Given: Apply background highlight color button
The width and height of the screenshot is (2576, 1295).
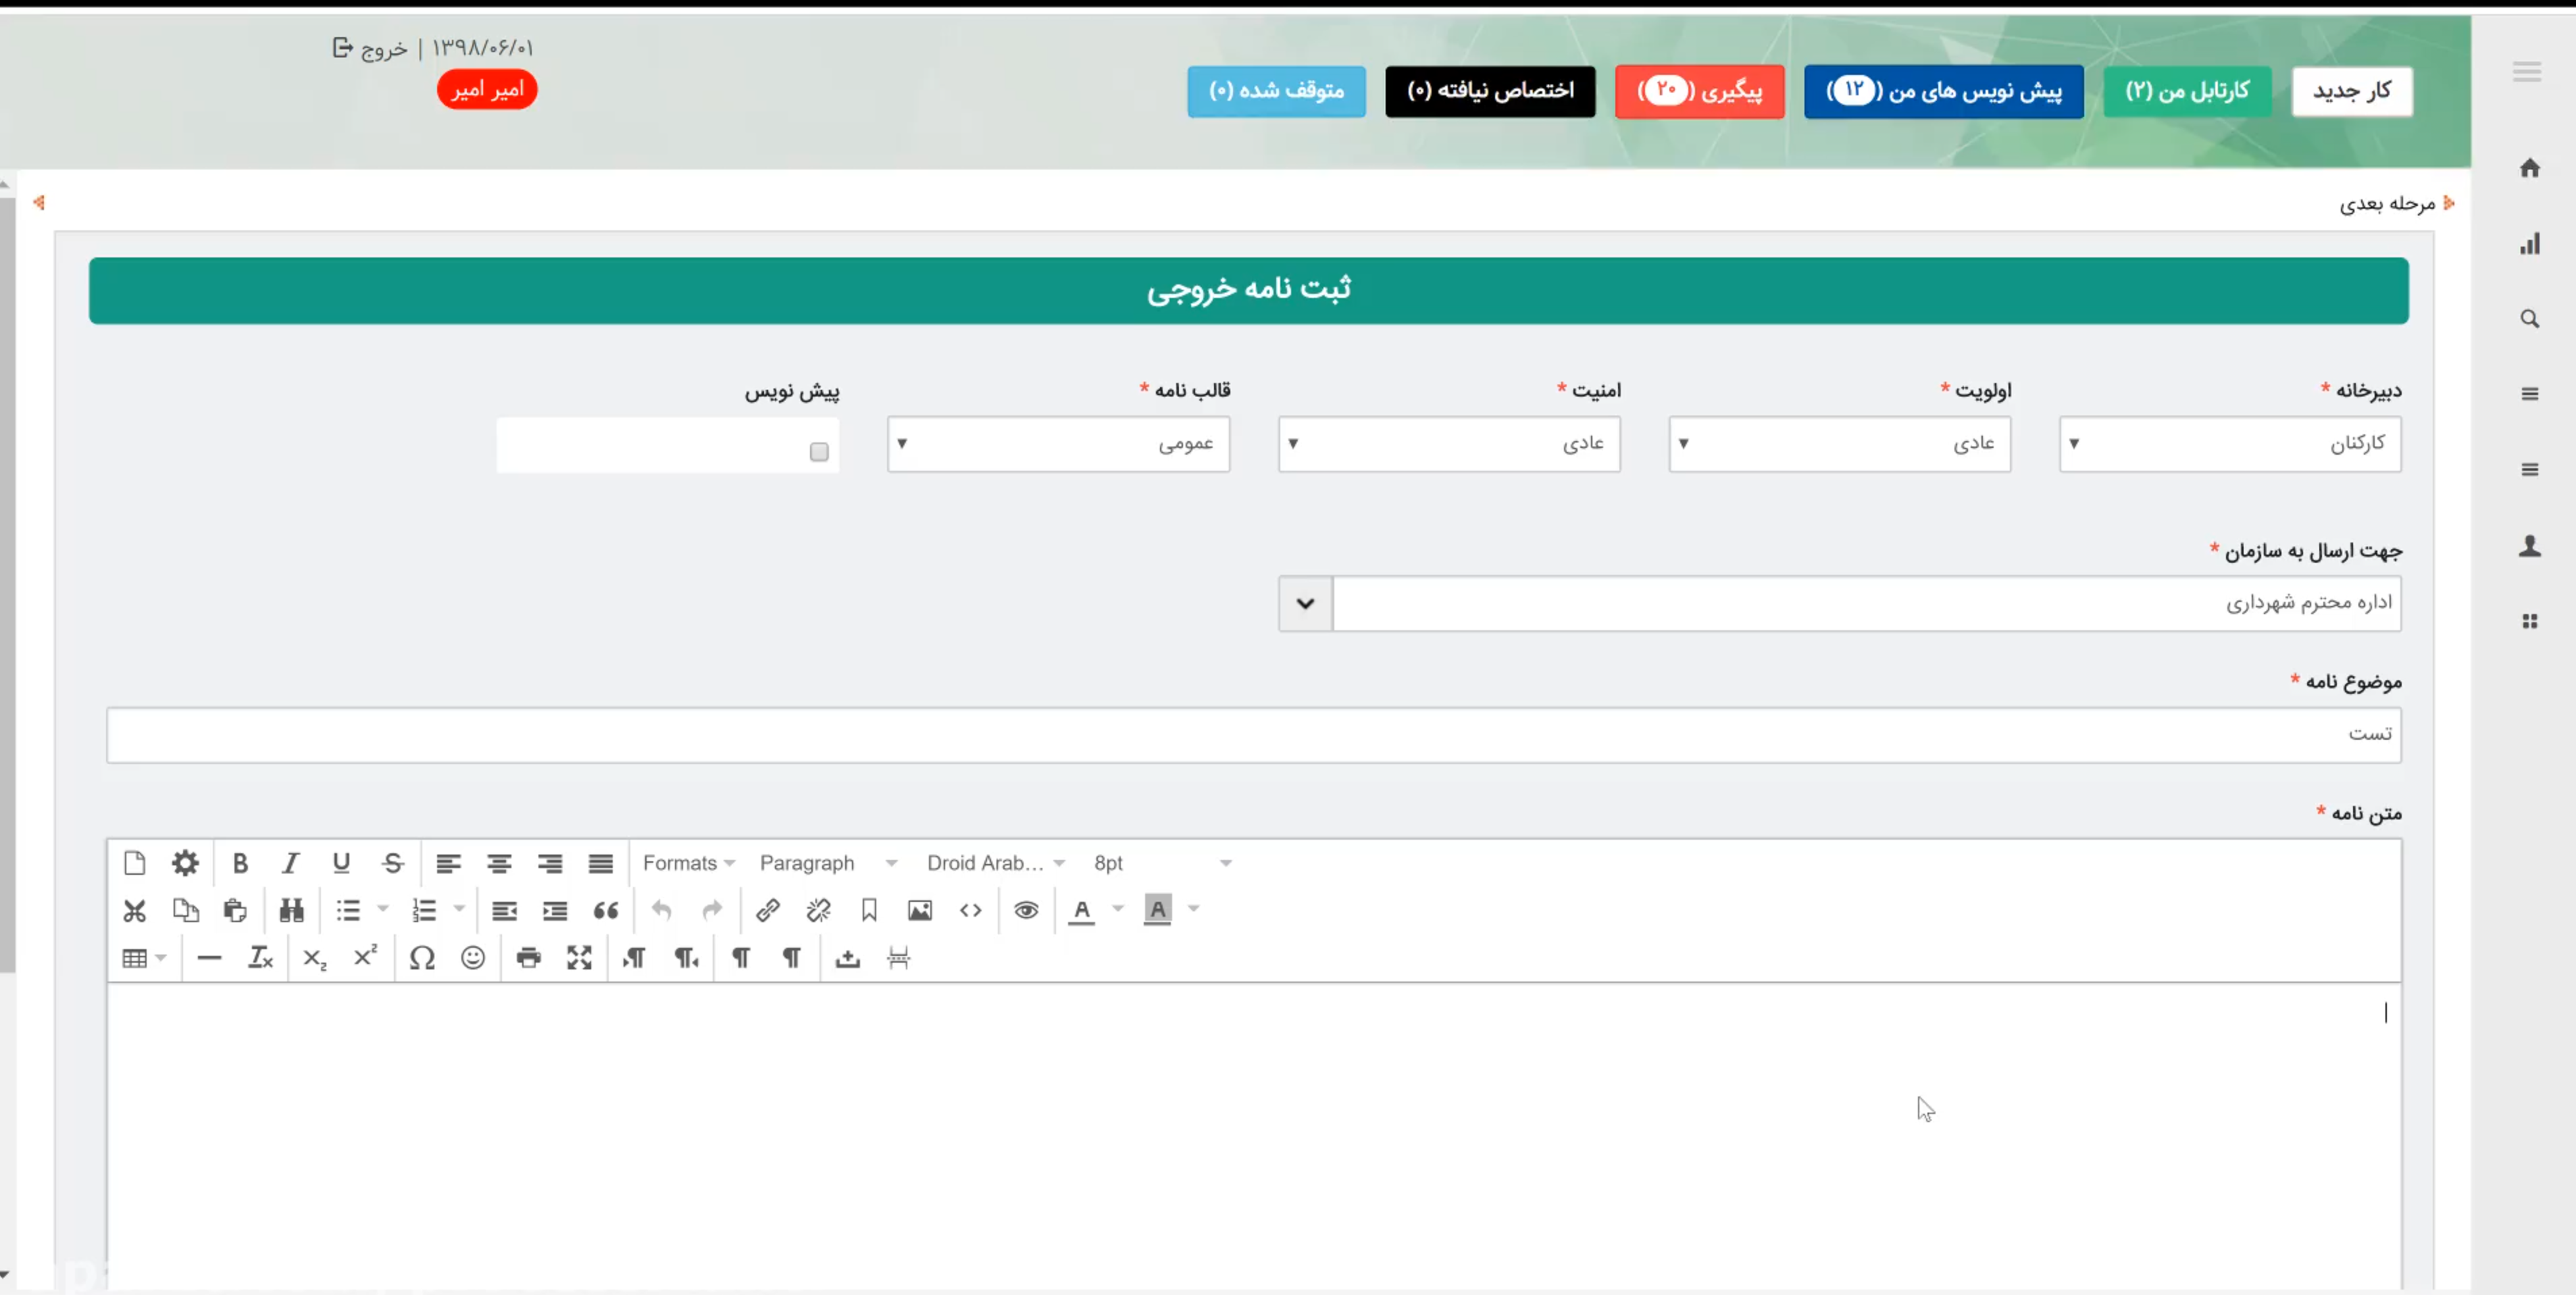Looking at the screenshot, I should point(1157,910).
